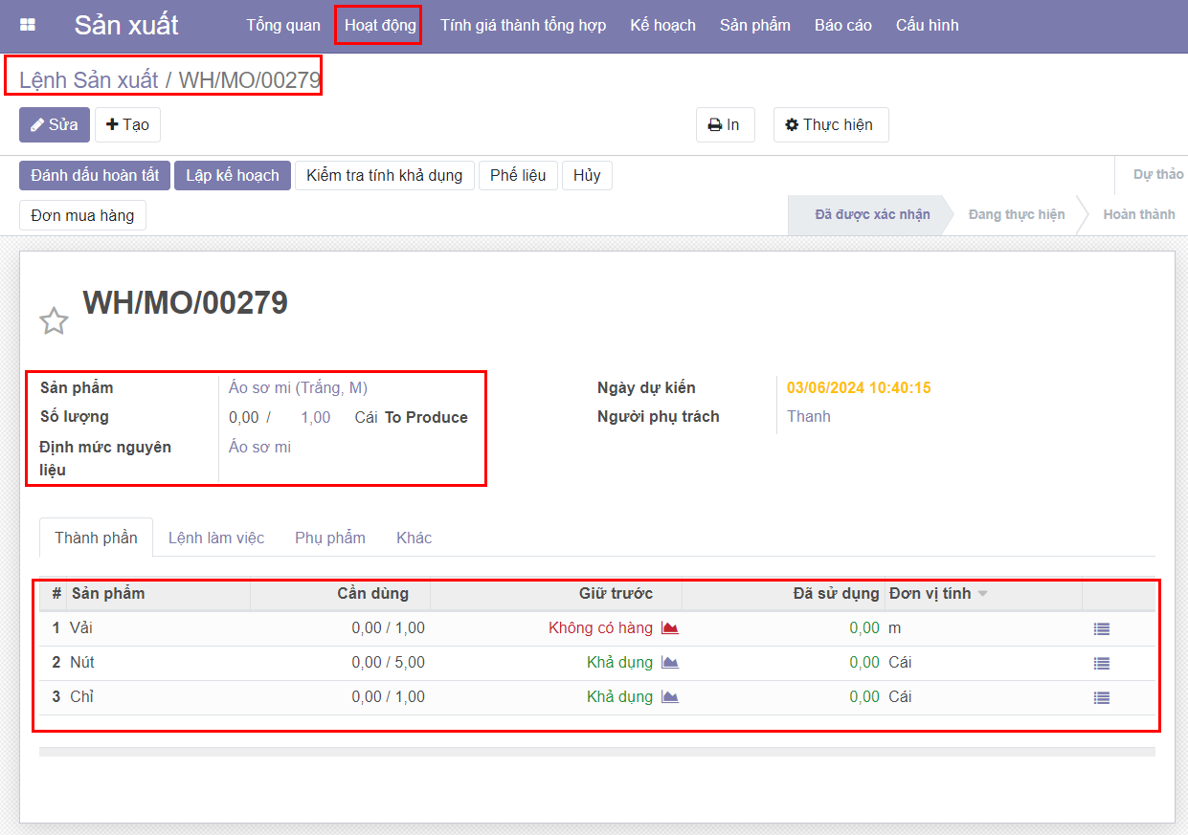Click the forecast chart icon for Vải

click(x=670, y=628)
